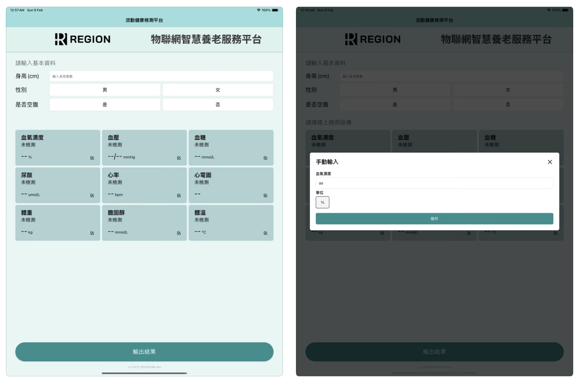This screenshot has width=579, height=384.
Task: Select the % unit option
Action: tap(322, 202)
